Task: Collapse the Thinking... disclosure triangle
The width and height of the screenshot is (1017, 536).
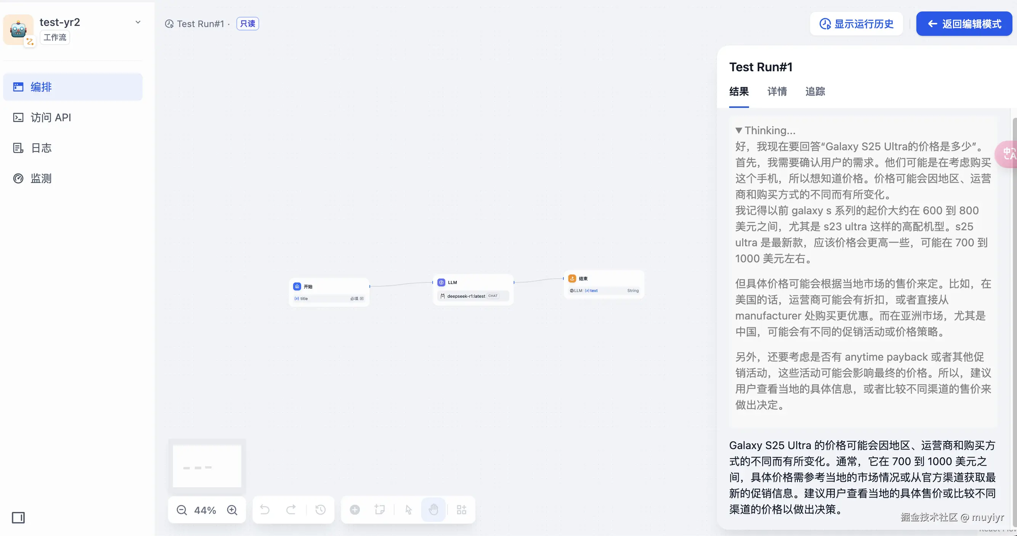Action: [x=739, y=131]
